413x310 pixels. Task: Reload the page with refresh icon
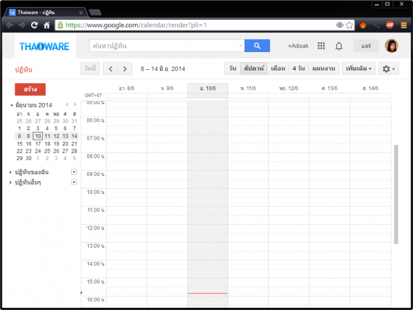pyautogui.click(x=34, y=25)
